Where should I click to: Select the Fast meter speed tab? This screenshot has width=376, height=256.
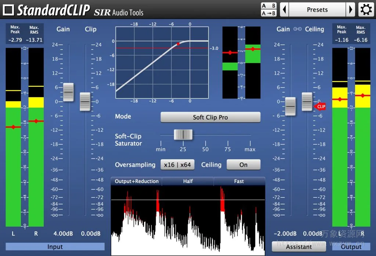[239, 181]
